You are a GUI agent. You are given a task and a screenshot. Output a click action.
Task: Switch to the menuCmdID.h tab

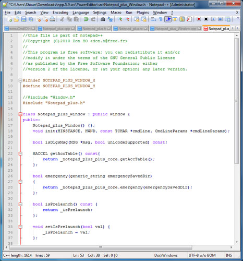coord(20,29)
